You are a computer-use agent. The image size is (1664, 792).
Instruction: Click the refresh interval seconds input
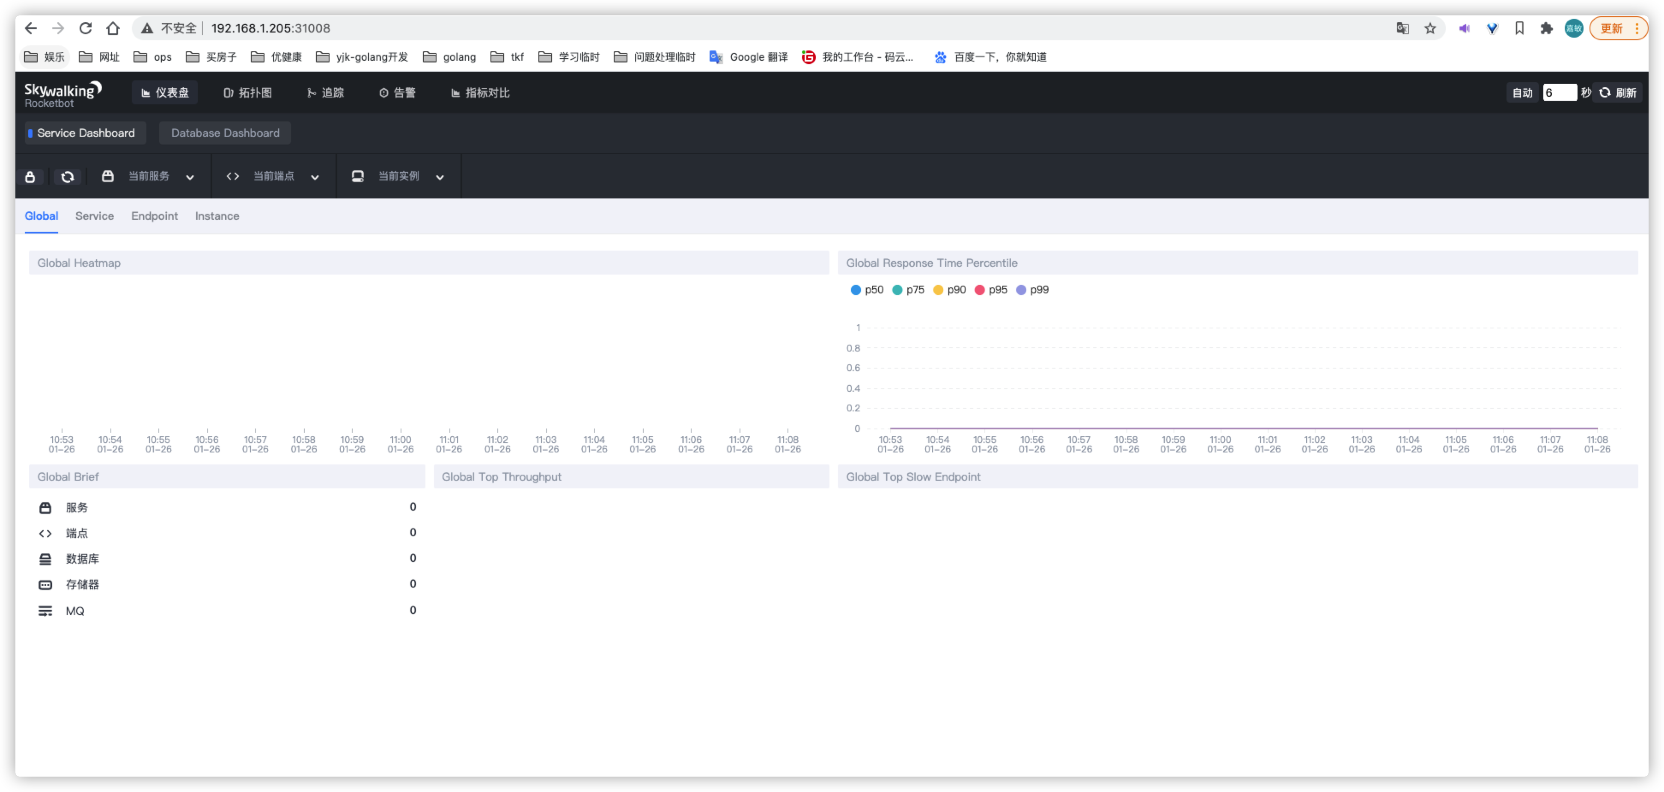[1559, 93]
